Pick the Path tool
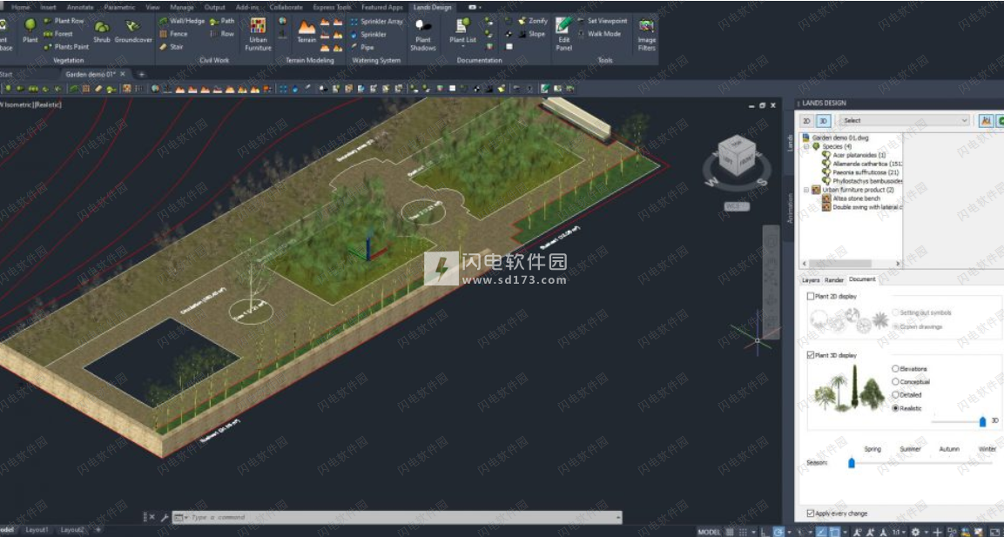 222,21
